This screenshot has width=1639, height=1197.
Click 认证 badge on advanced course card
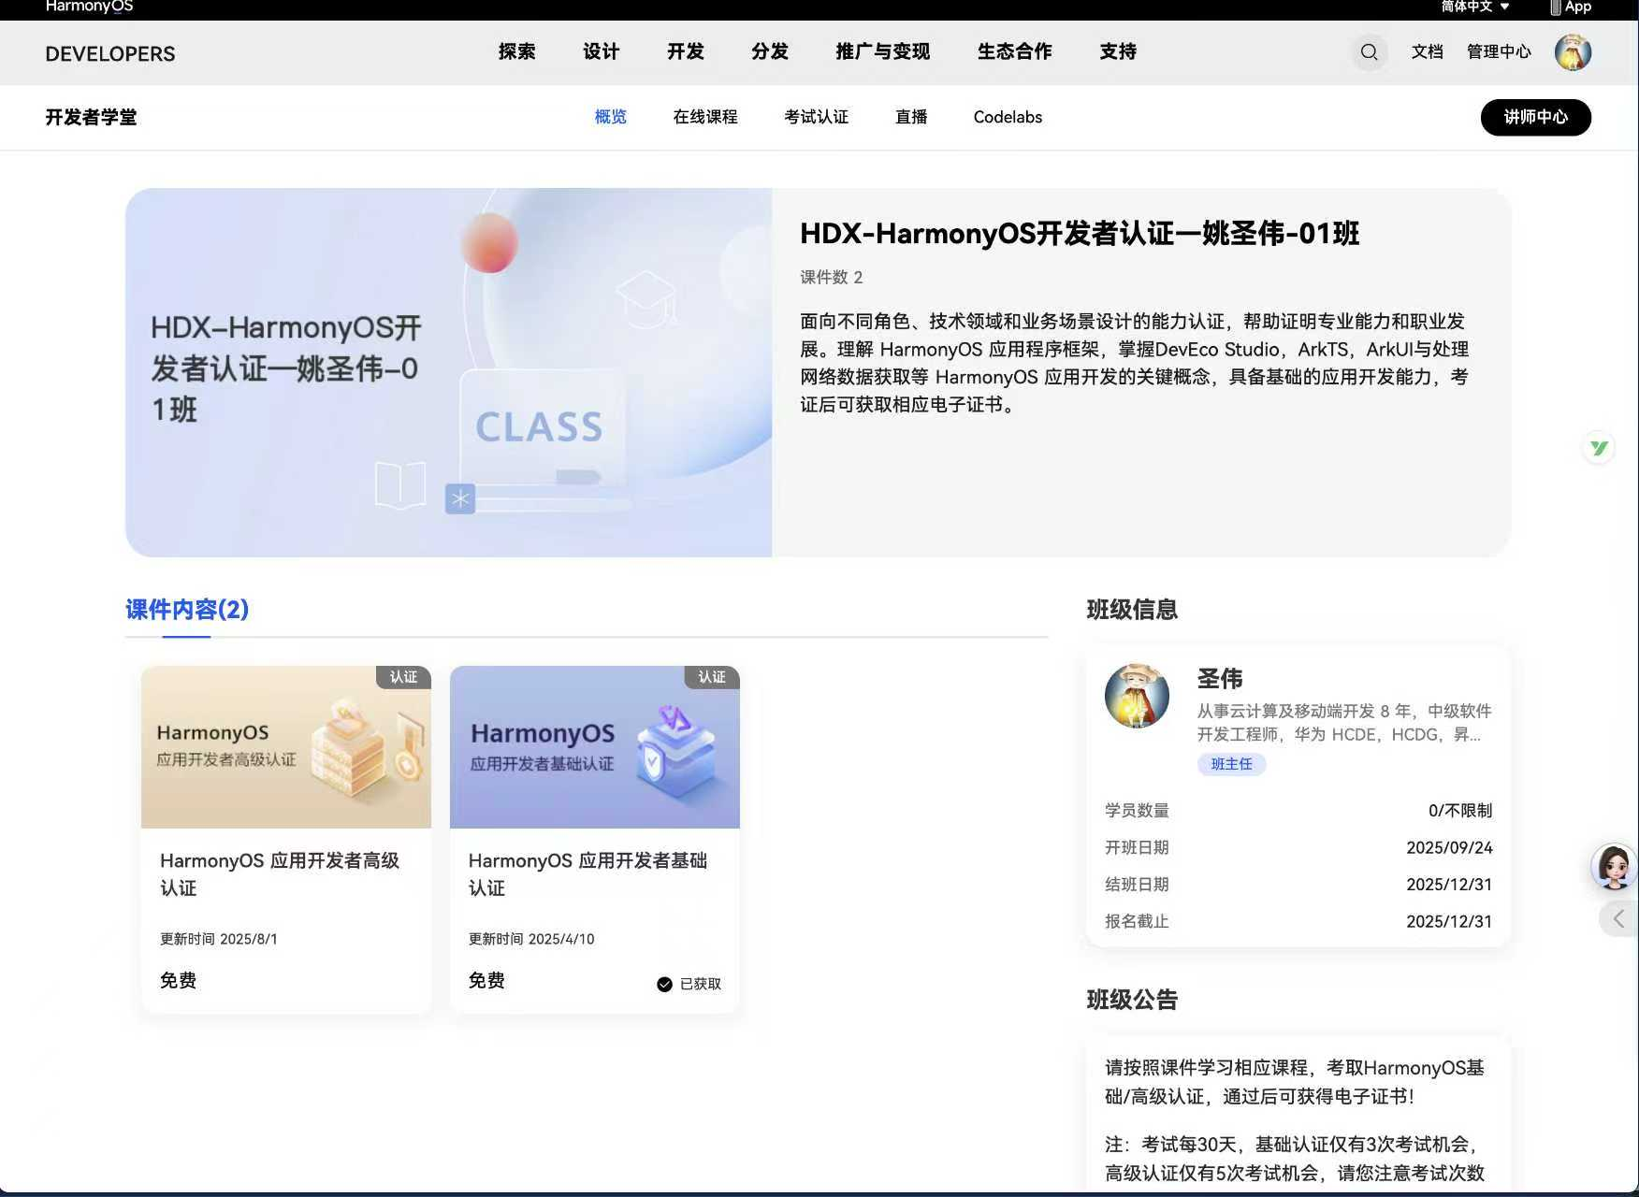point(403,677)
